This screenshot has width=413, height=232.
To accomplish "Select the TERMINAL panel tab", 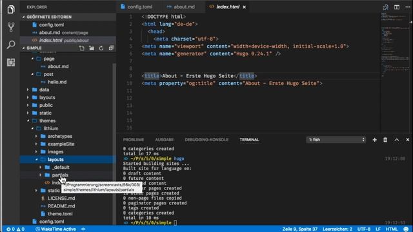I will [x=250, y=140].
